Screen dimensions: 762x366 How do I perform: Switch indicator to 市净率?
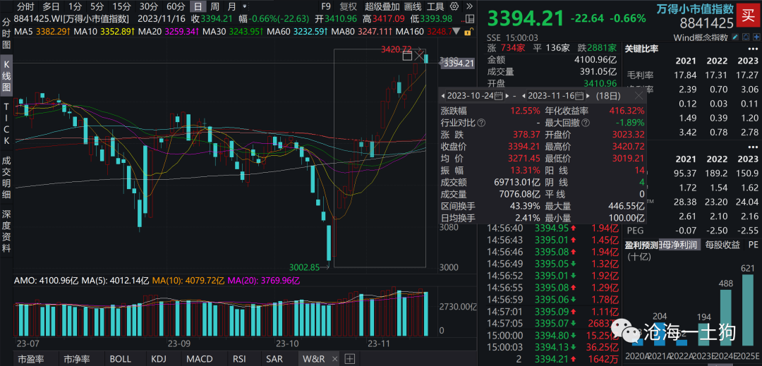point(77,359)
